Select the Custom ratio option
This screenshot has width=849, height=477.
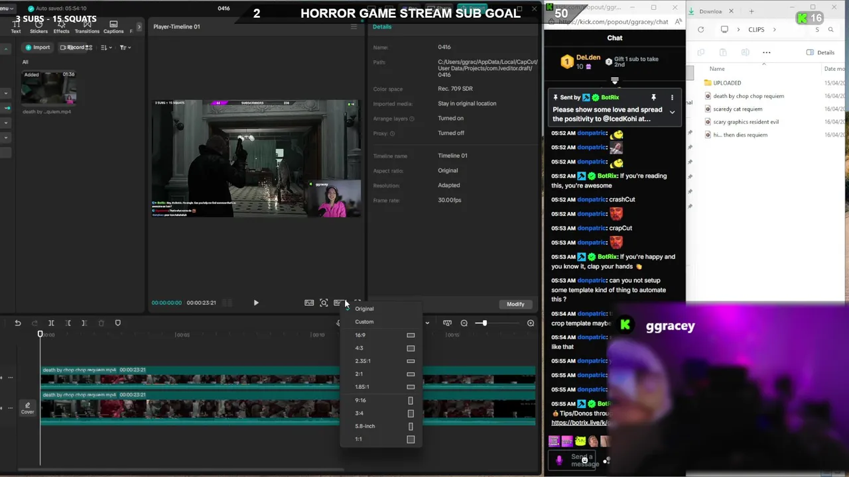click(381, 322)
